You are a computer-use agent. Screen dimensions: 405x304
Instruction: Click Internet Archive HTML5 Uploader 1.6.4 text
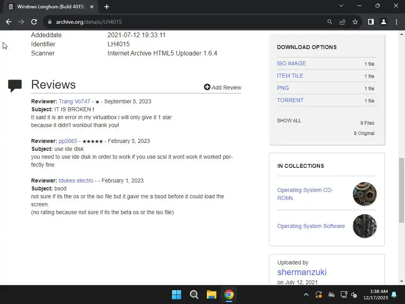pyautogui.click(x=162, y=53)
